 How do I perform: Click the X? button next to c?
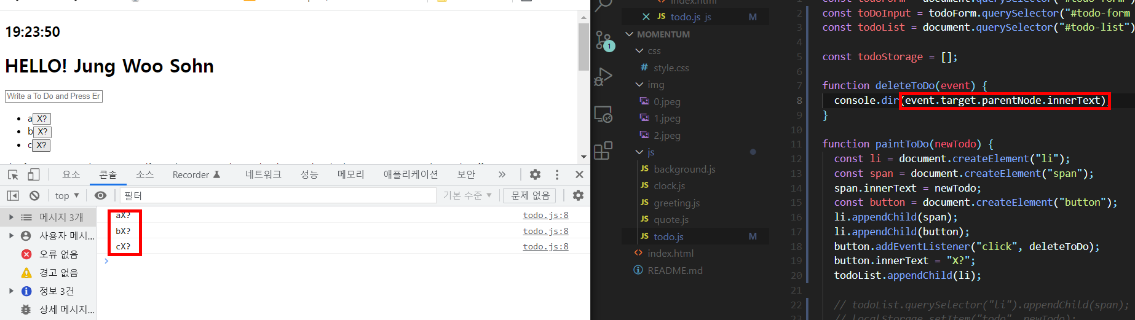click(x=41, y=146)
